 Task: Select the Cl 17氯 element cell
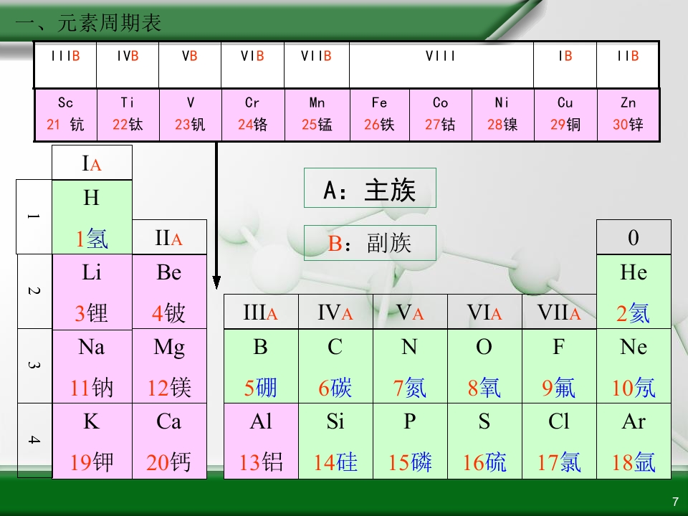pos(559,441)
